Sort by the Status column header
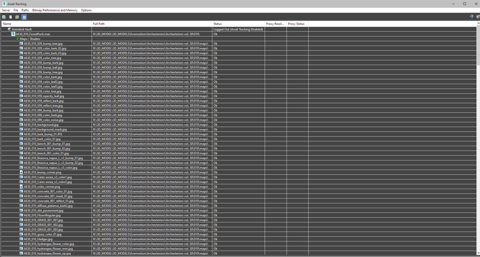The height and width of the screenshot is (257, 480). click(239, 24)
